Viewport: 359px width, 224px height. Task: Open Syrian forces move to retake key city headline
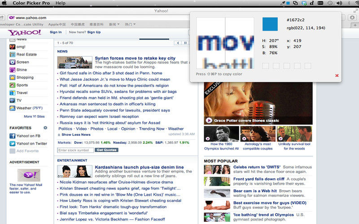coord(135,58)
